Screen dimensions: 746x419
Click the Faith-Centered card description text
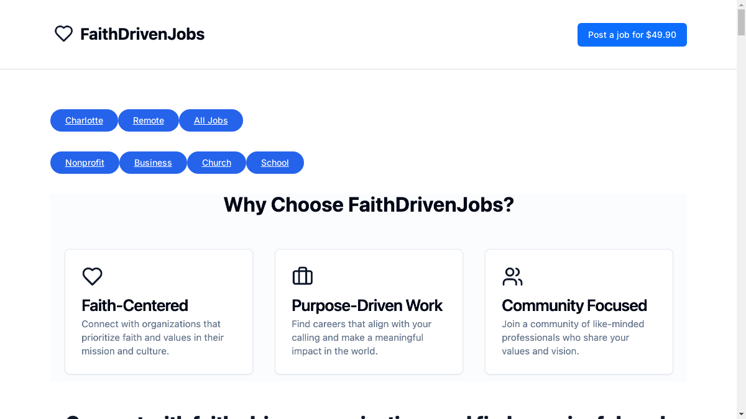152,338
